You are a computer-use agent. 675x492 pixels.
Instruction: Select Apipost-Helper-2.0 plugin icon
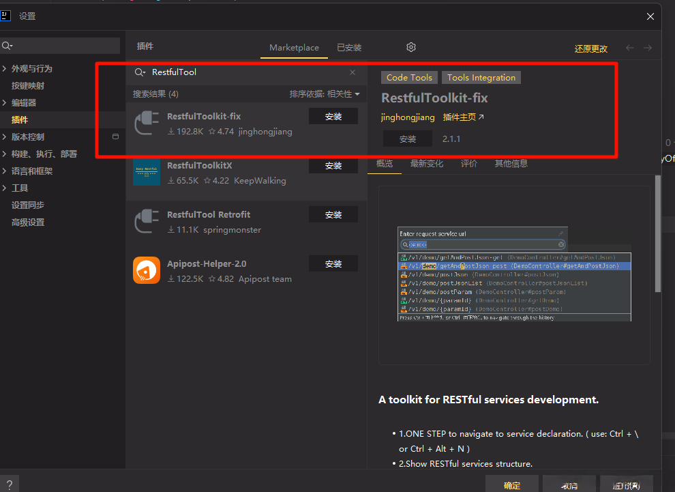tap(147, 270)
